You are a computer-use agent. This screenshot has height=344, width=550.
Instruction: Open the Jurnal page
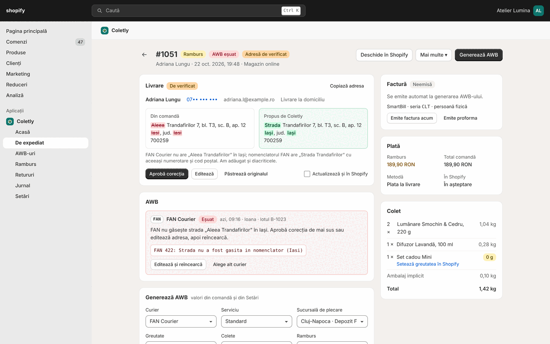(46, 186)
